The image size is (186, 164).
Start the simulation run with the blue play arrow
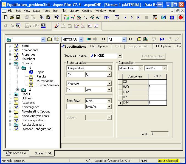coord(125,18)
